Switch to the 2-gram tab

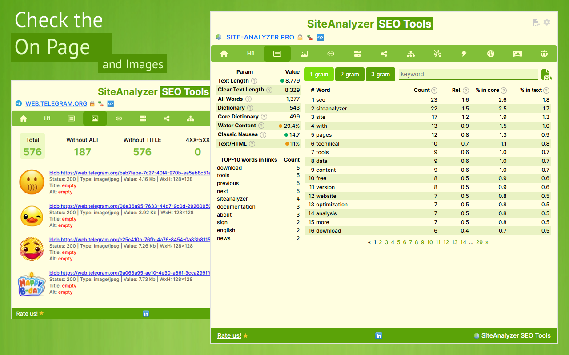pos(349,74)
